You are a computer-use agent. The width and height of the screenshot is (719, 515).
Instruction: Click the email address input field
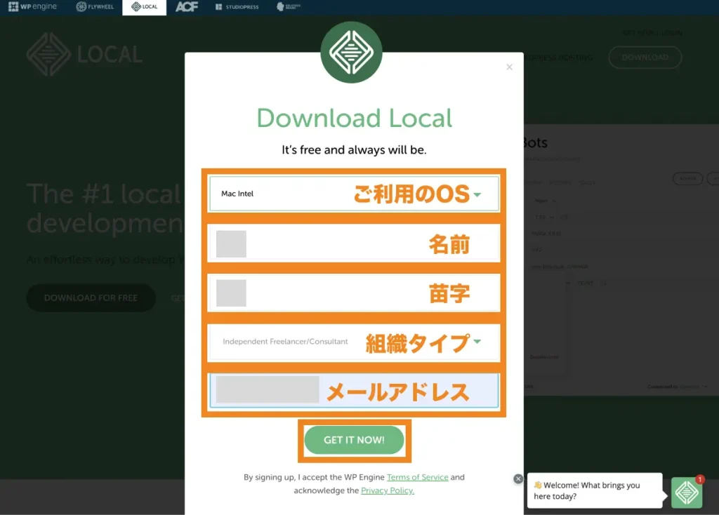click(x=354, y=391)
